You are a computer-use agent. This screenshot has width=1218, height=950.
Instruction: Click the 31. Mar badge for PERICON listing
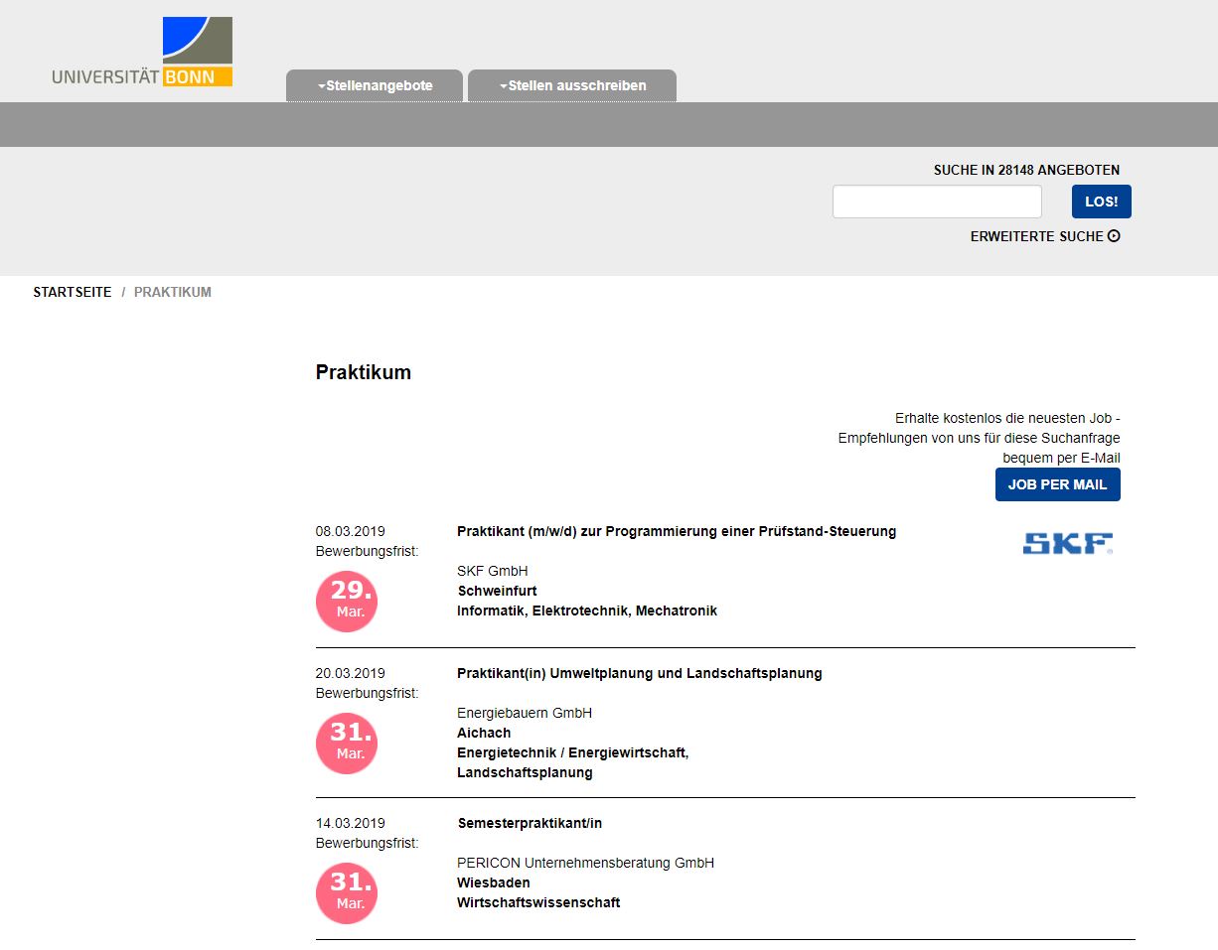346,893
